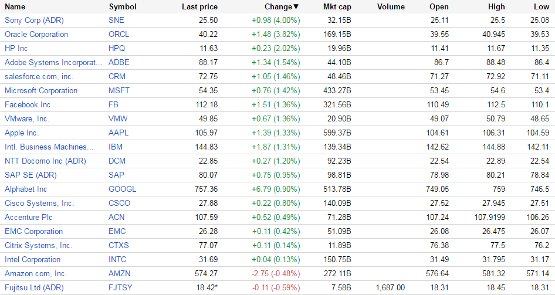Open the Alphabet Inc link
The width and height of the screenshot is (555, 295).
(26, 189)
